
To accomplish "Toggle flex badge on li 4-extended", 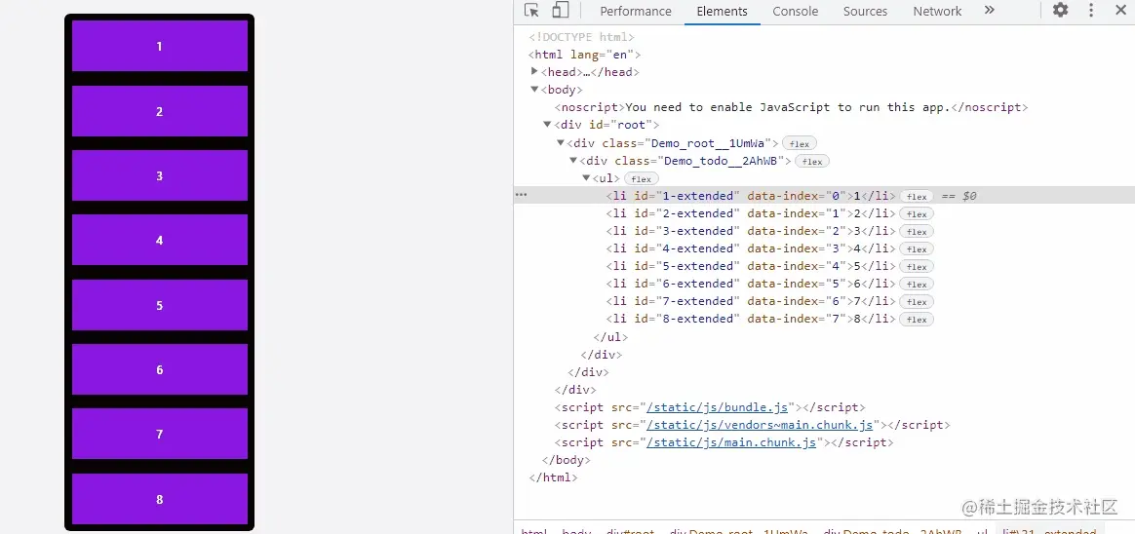I will coord(917,248).
